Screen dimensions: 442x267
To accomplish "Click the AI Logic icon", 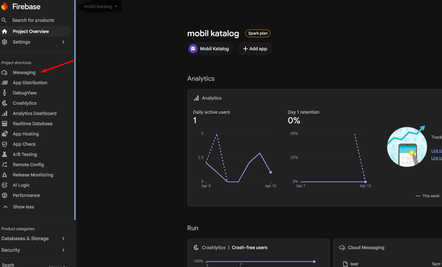I will [x=4, y=185].
